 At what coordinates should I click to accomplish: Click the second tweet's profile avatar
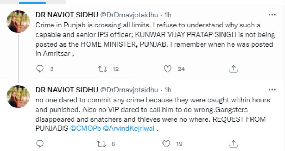18,96
